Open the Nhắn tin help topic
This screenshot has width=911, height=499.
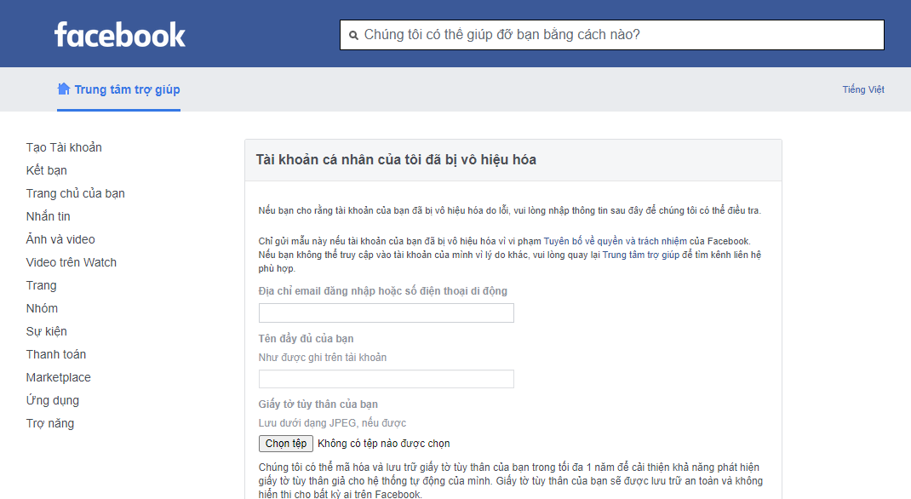(49, 216)
